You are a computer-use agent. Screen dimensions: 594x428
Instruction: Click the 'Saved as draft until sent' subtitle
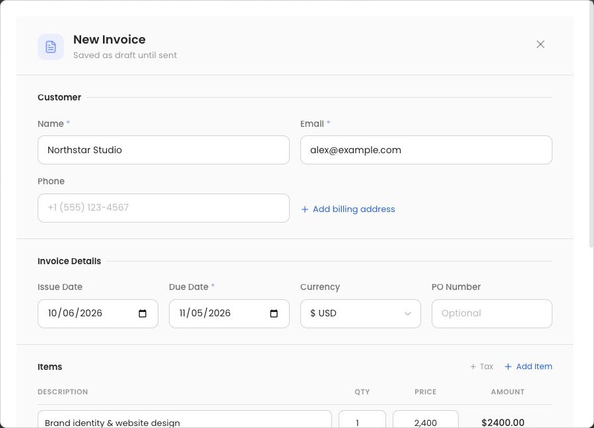coord(125,55)
